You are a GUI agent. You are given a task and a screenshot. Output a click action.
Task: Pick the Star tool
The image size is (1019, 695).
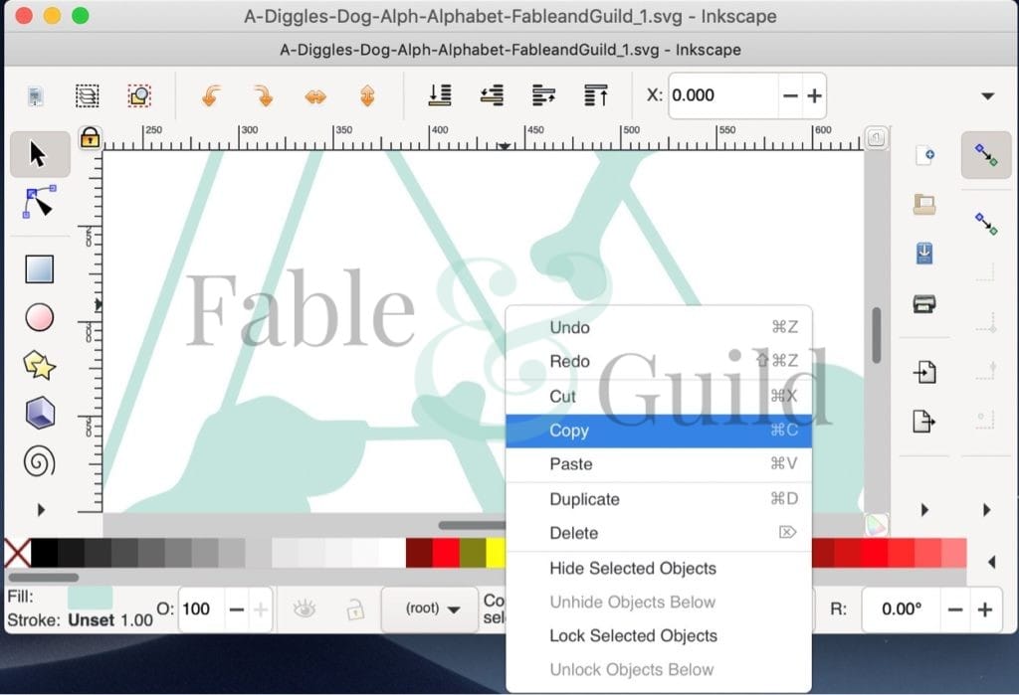[40, 365]
